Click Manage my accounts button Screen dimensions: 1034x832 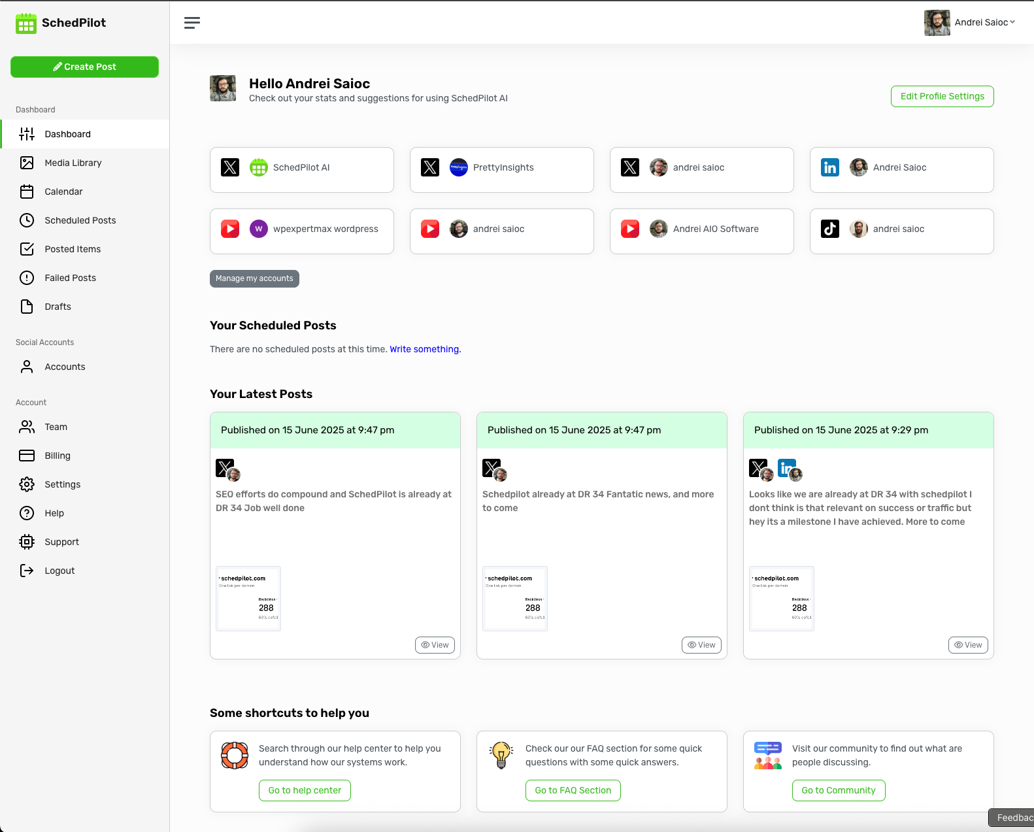pos(254,278)
